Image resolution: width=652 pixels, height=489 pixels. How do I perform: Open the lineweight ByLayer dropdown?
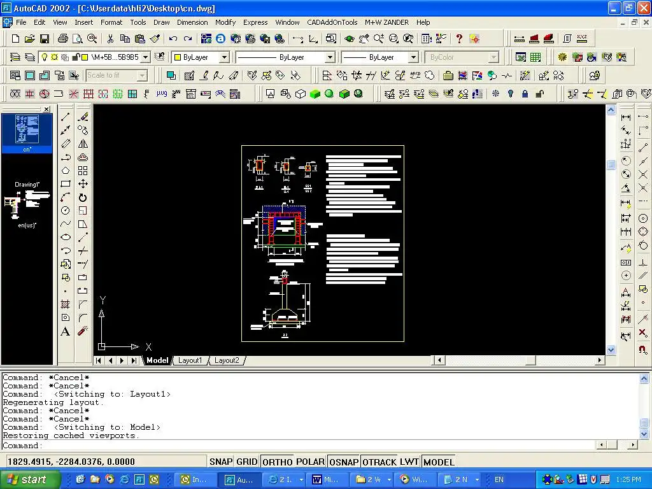[413, 57]
